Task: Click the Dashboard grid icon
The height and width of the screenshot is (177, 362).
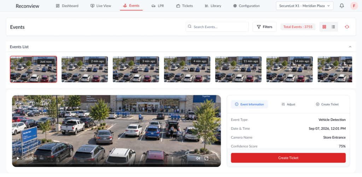Action: point(58,6)
